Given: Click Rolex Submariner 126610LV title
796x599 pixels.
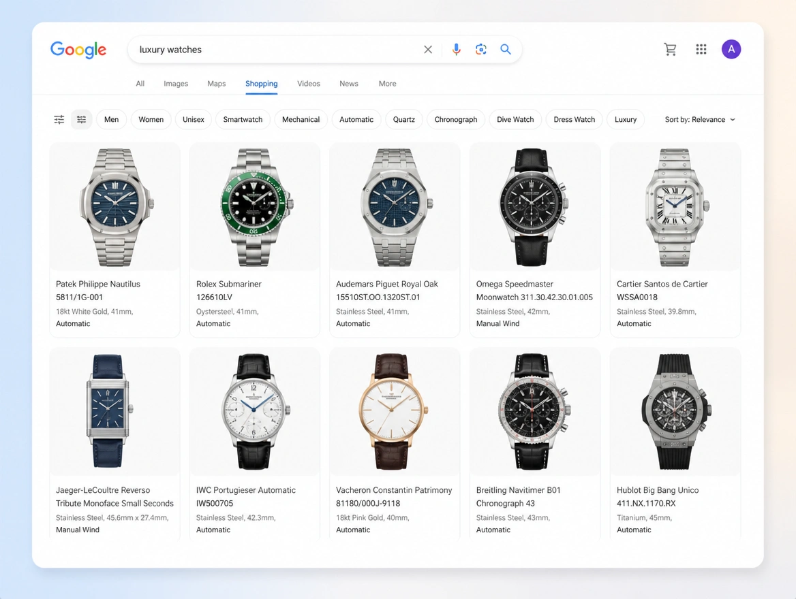Looking at the screenshot, I should tap(229, 291).
